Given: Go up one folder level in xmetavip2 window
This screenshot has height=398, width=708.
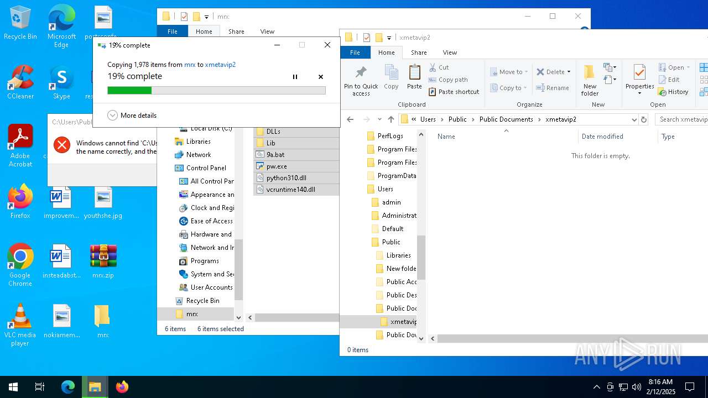Looking at the screenshot, I should click(391, 119).
